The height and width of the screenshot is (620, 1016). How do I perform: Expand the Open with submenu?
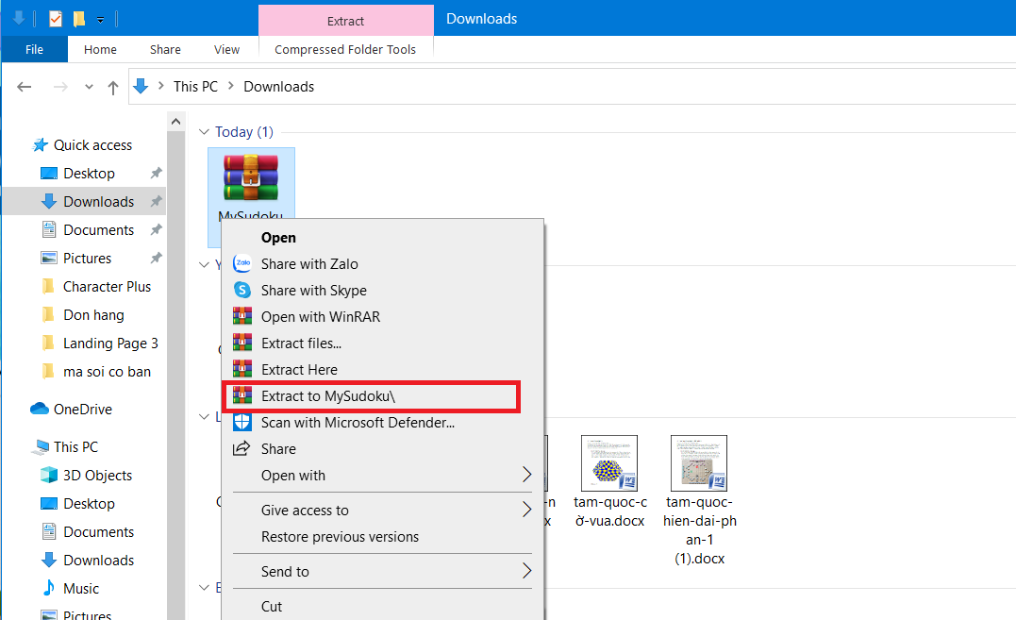(x=290, y=475)
